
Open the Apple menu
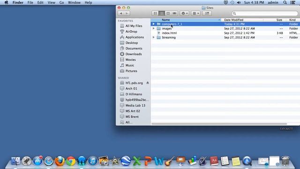pos(6,2)
